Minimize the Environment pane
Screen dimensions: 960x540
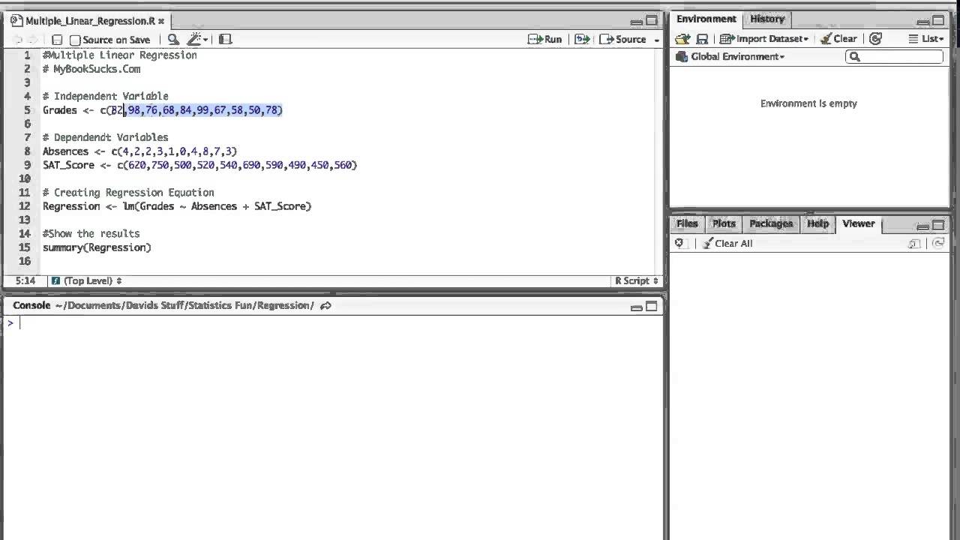click(x=922, y=22)
